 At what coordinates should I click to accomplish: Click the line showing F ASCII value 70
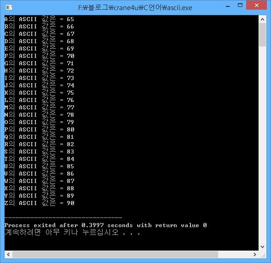coord(40,56)
